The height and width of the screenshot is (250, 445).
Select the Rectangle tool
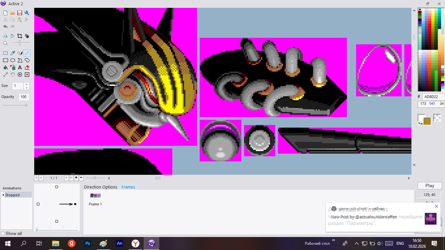[x=5, y=60]
